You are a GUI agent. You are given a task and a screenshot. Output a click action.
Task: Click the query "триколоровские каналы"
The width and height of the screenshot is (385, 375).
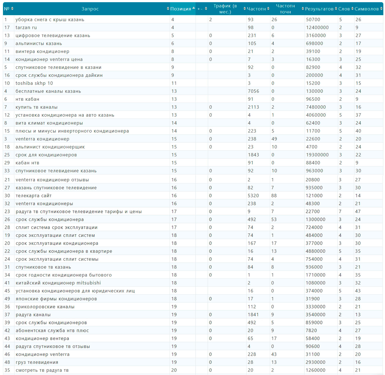[x=45, y=307]
